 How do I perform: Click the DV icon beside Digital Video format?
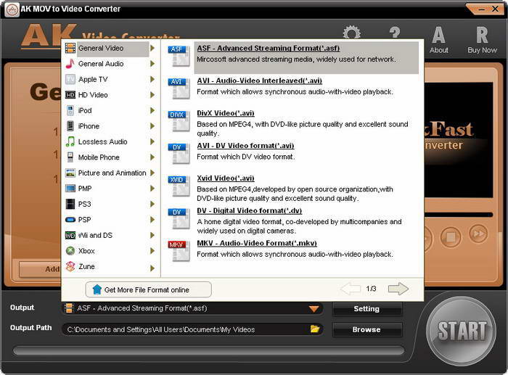179,219
